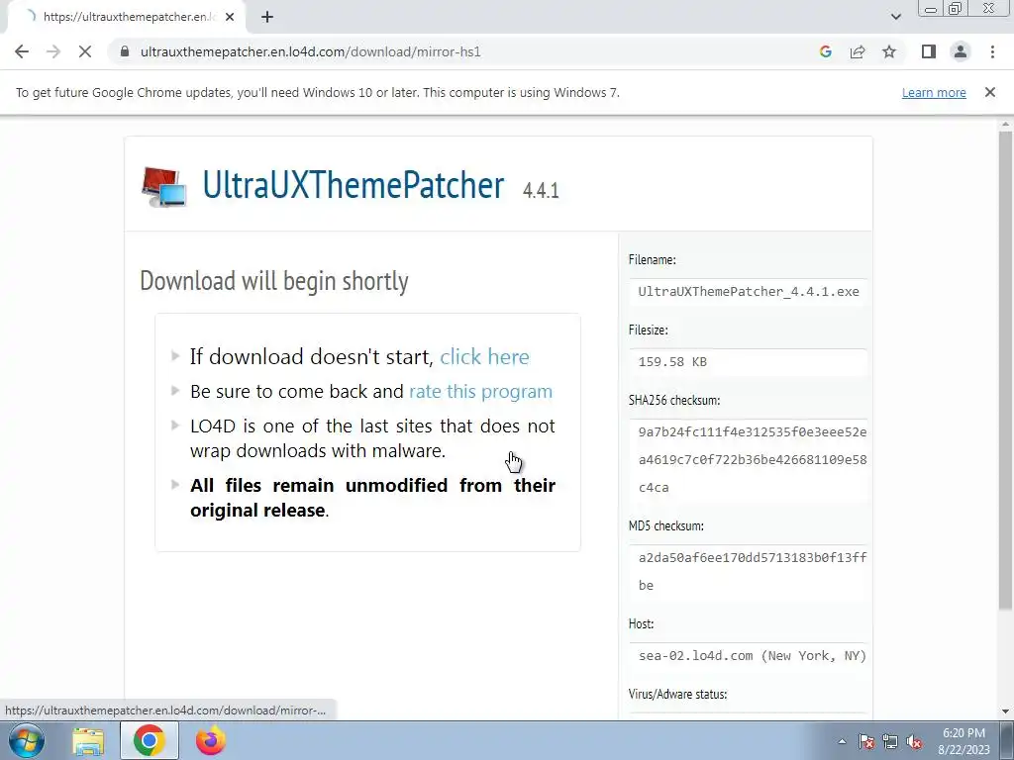Click the 'click here' download link
1014x760 pixels.
point(484,356)
